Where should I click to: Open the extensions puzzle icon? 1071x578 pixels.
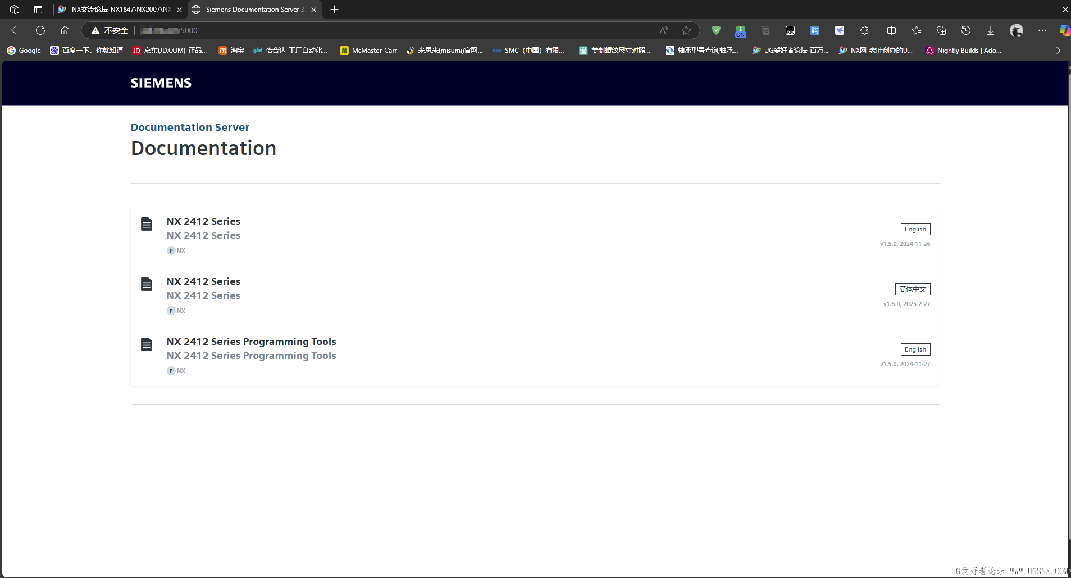point(864,30)
